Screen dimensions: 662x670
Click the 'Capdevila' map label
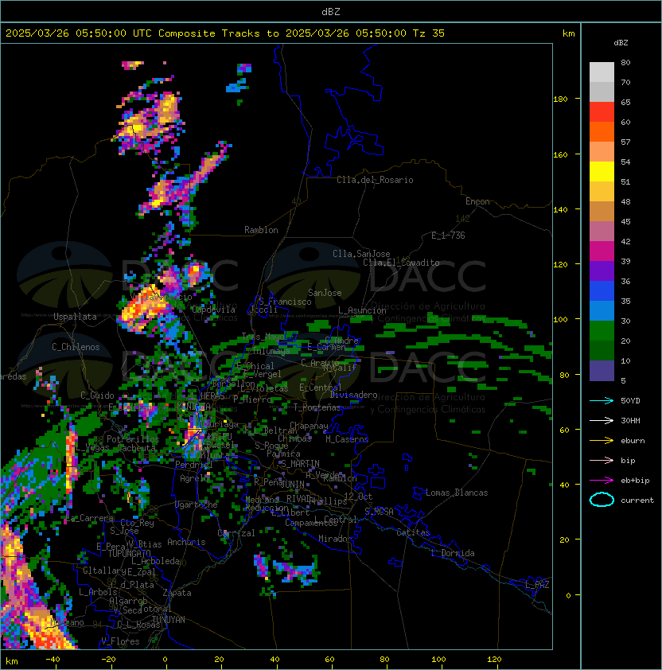213,310
